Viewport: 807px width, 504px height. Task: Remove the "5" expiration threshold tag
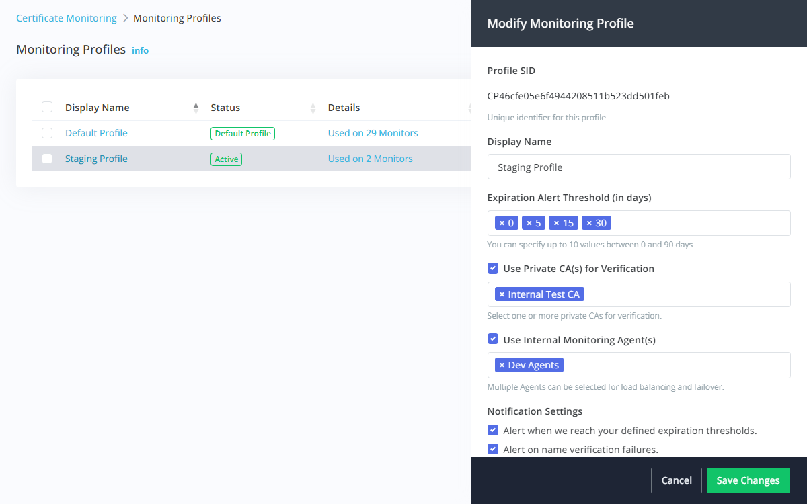pos(529,223)
